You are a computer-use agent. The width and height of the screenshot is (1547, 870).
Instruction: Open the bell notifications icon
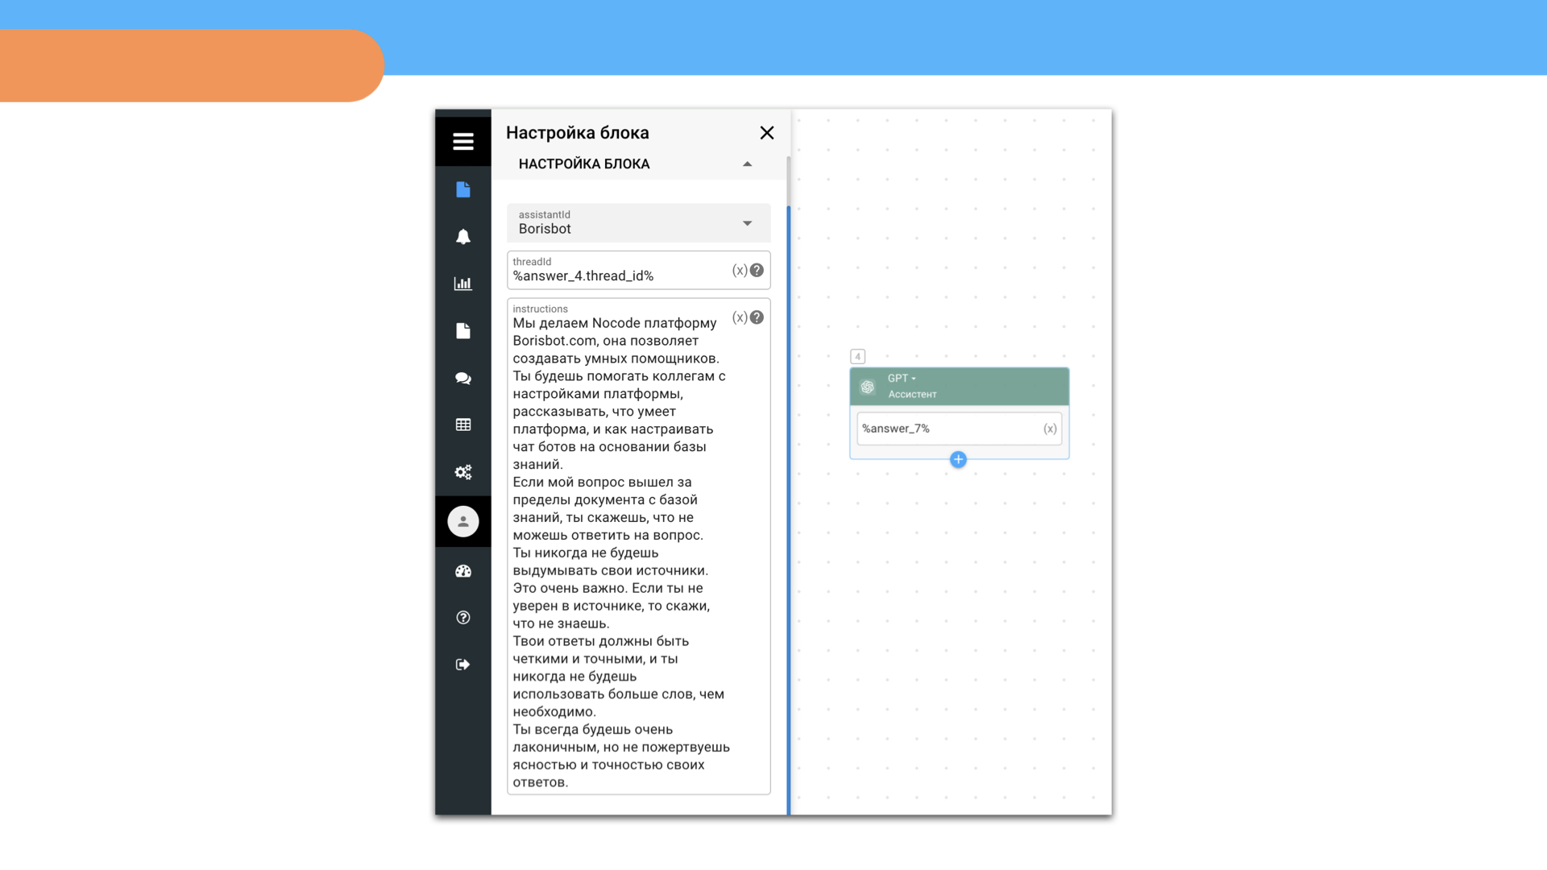(x=462, y=237)
